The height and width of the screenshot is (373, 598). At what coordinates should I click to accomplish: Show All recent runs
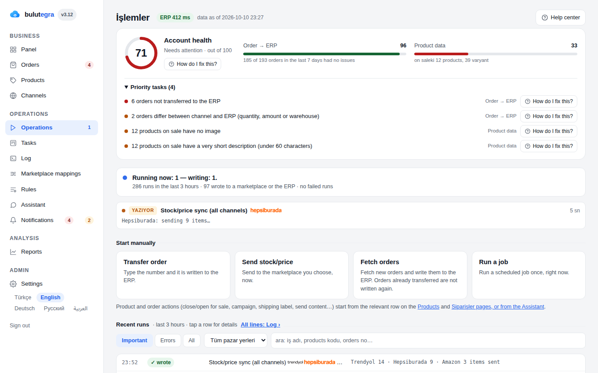(x=192, y=341)
